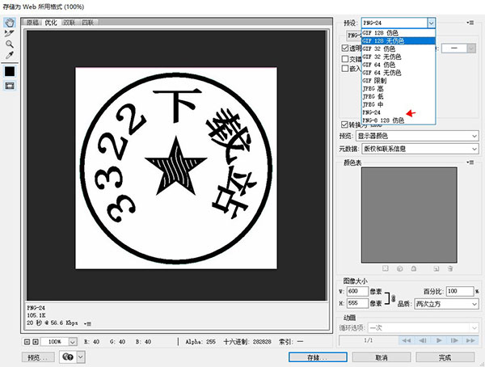485x367 pixels.
Task: Select the Slice Select tool
Action: [10, 33]
